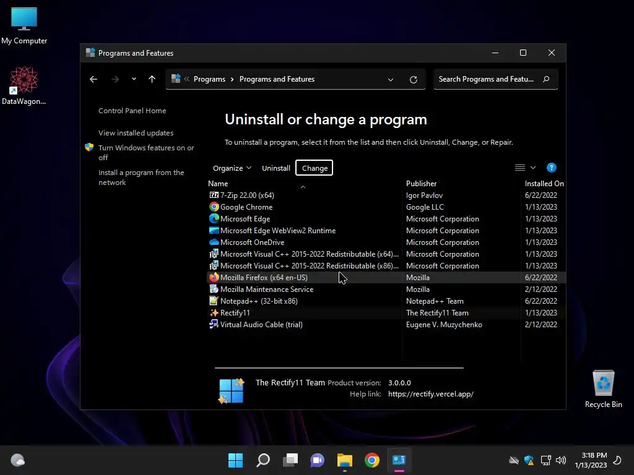Image resolution: width=634 pixels, height=475 pixels.
Task: Click the Google Chrome list icon
Action: click(214, 207)
